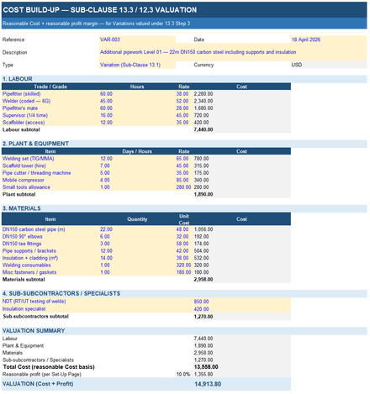The image size is (370, 394).
Task: Select the Plant subtotal value 1,890.00
Action: click(203, 194)
